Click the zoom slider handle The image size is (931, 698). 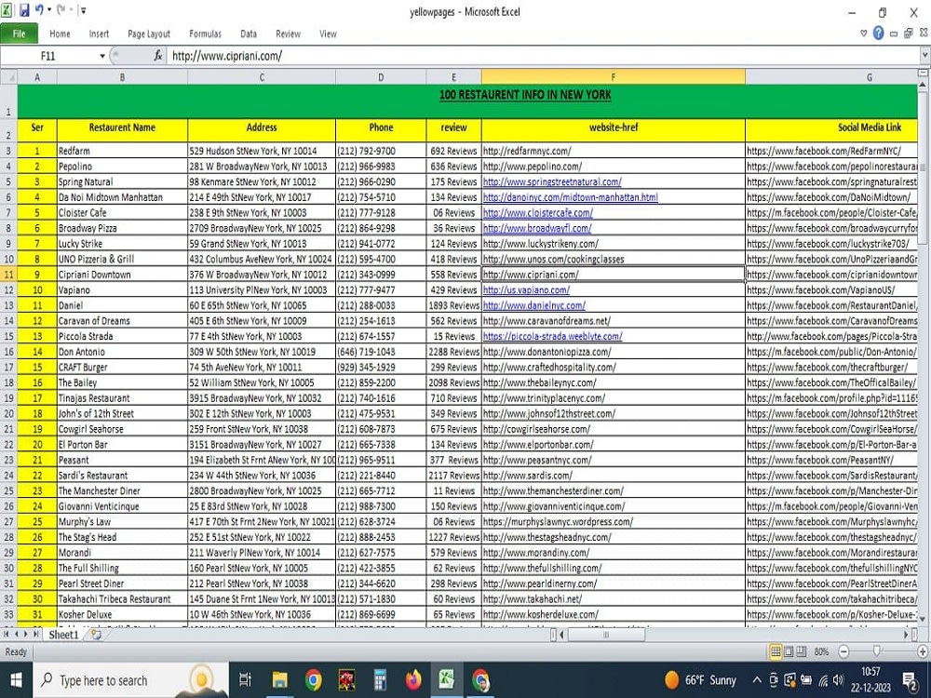click(x=876, y=651)
